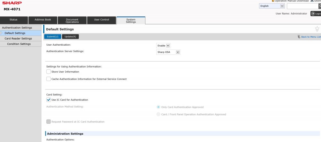The image size is (321, 142).
Task: Enable Store User Information checkbox
Action: point(48,72)
